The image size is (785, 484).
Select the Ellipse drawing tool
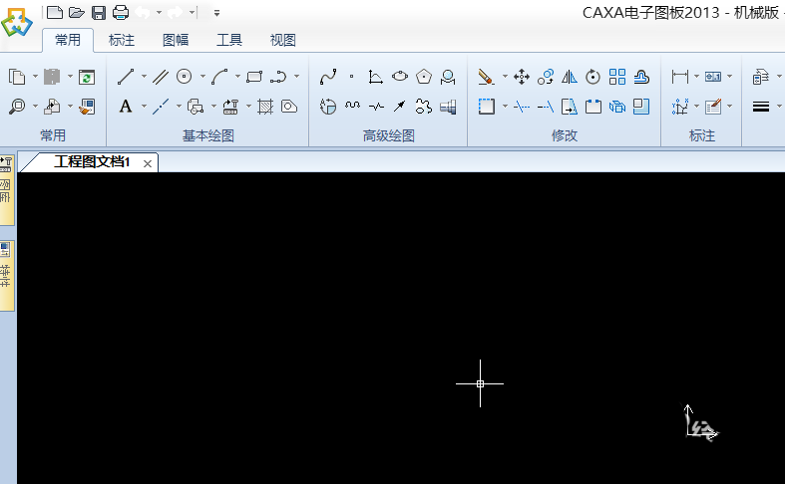pyautogui.click(x=400, y=77)
